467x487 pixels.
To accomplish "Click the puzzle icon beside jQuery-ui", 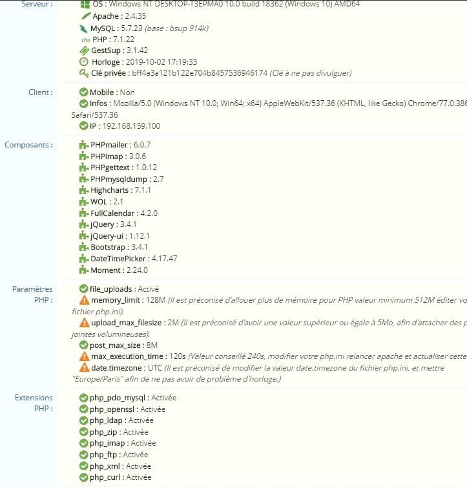I will [84, 235].
